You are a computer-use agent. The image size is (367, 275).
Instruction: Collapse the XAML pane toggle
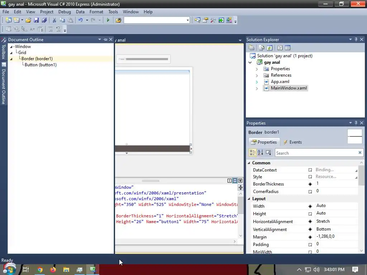(240, 180)
